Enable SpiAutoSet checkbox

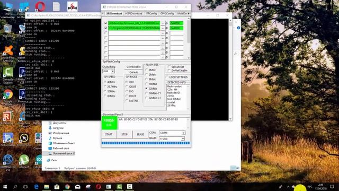[169, 67]
